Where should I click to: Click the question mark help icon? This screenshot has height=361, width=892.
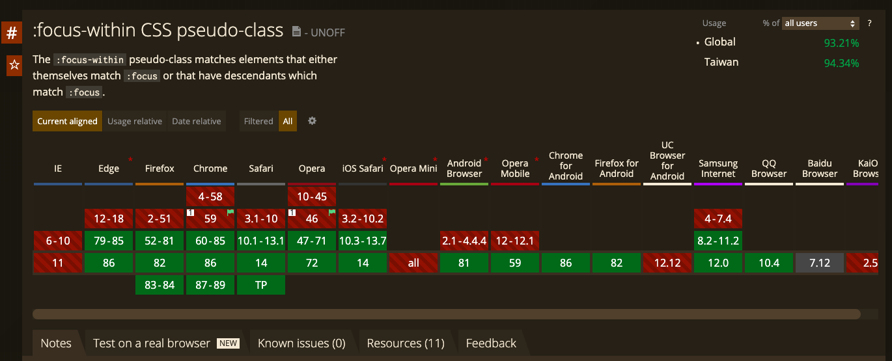[869, 23]
